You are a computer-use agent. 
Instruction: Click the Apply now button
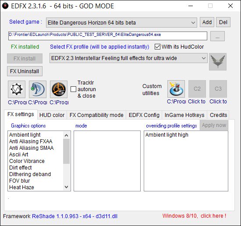214,125
